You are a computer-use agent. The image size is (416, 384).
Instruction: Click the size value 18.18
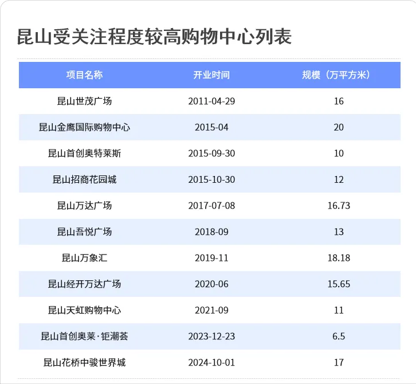pos(339,258)
